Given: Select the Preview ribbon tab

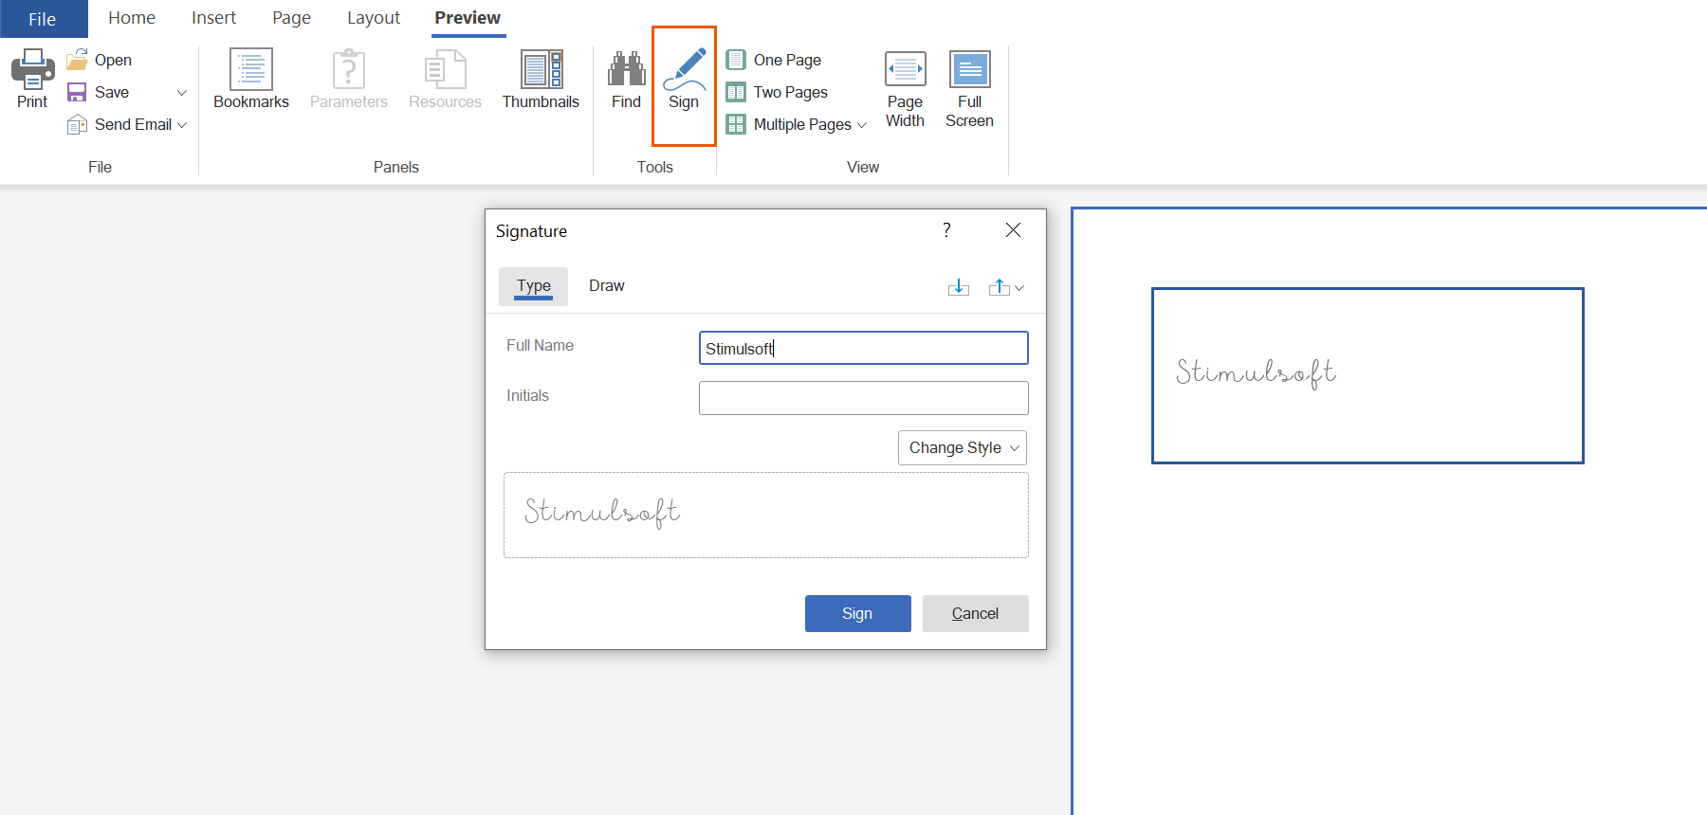Looking at the screenshot, I should tap(468, 18).
